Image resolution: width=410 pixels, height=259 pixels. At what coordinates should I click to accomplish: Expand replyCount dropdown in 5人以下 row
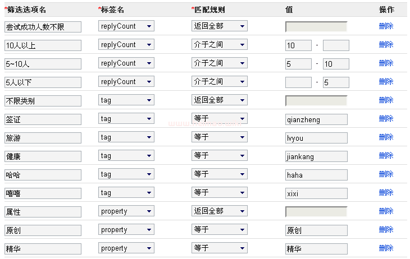click(126, 82)
